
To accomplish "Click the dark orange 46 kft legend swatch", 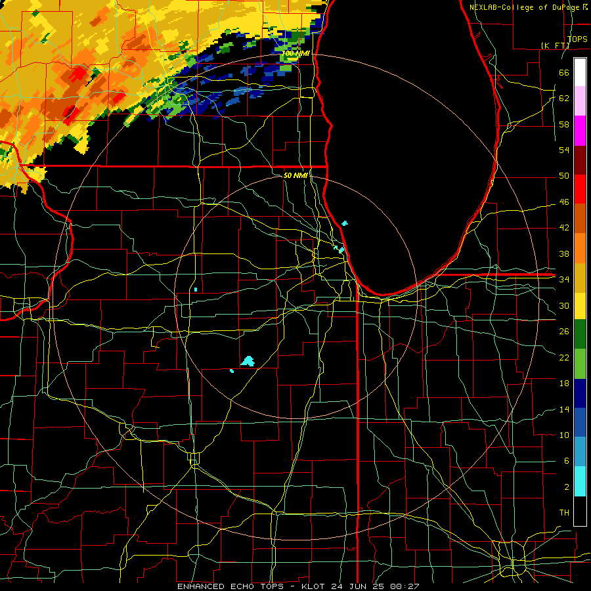I will coord(580,218).
